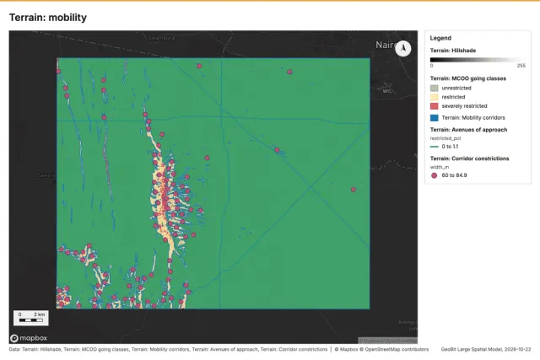Click the "Terrain: Hillshade" legend heading
This screenshot has width=540, height=360.
[453, 51]
